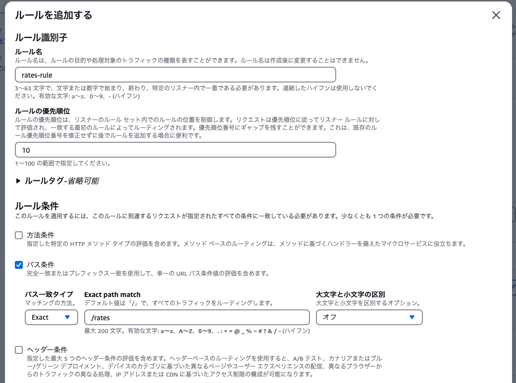Click the 1〜100 の範囲で指定してください hint text
The width and height of the screenshot is (516, 383).
(x=63, y=163)
